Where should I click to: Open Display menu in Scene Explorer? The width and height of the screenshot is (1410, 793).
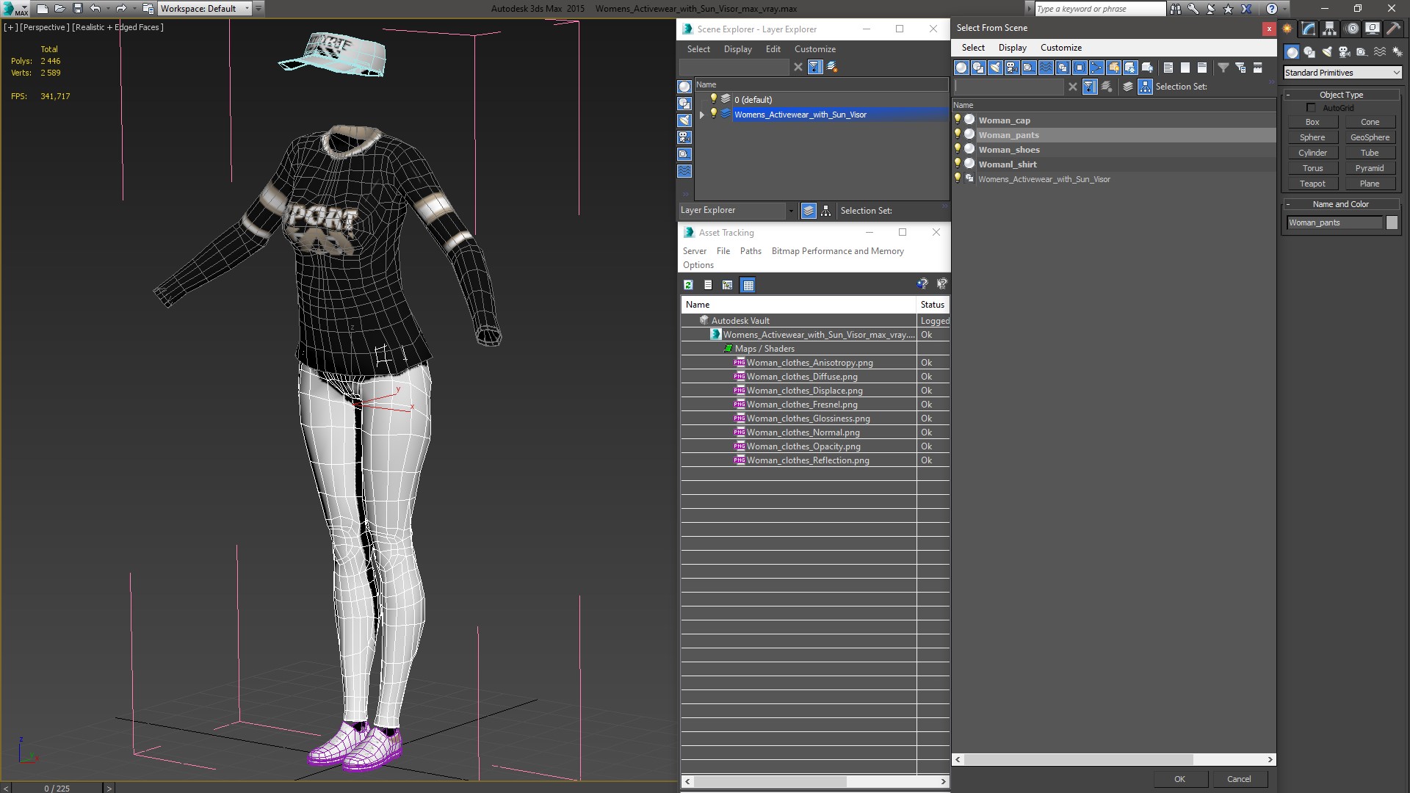[737, 49]
